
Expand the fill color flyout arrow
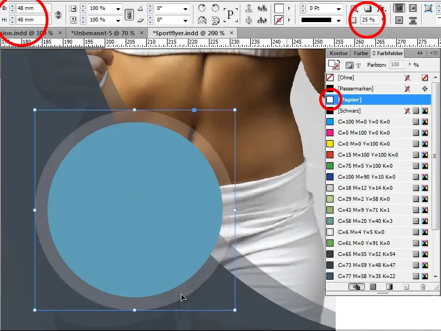point(289,9)
